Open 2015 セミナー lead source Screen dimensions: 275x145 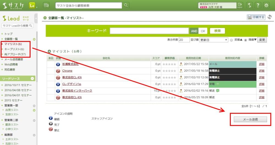point(13,100)
